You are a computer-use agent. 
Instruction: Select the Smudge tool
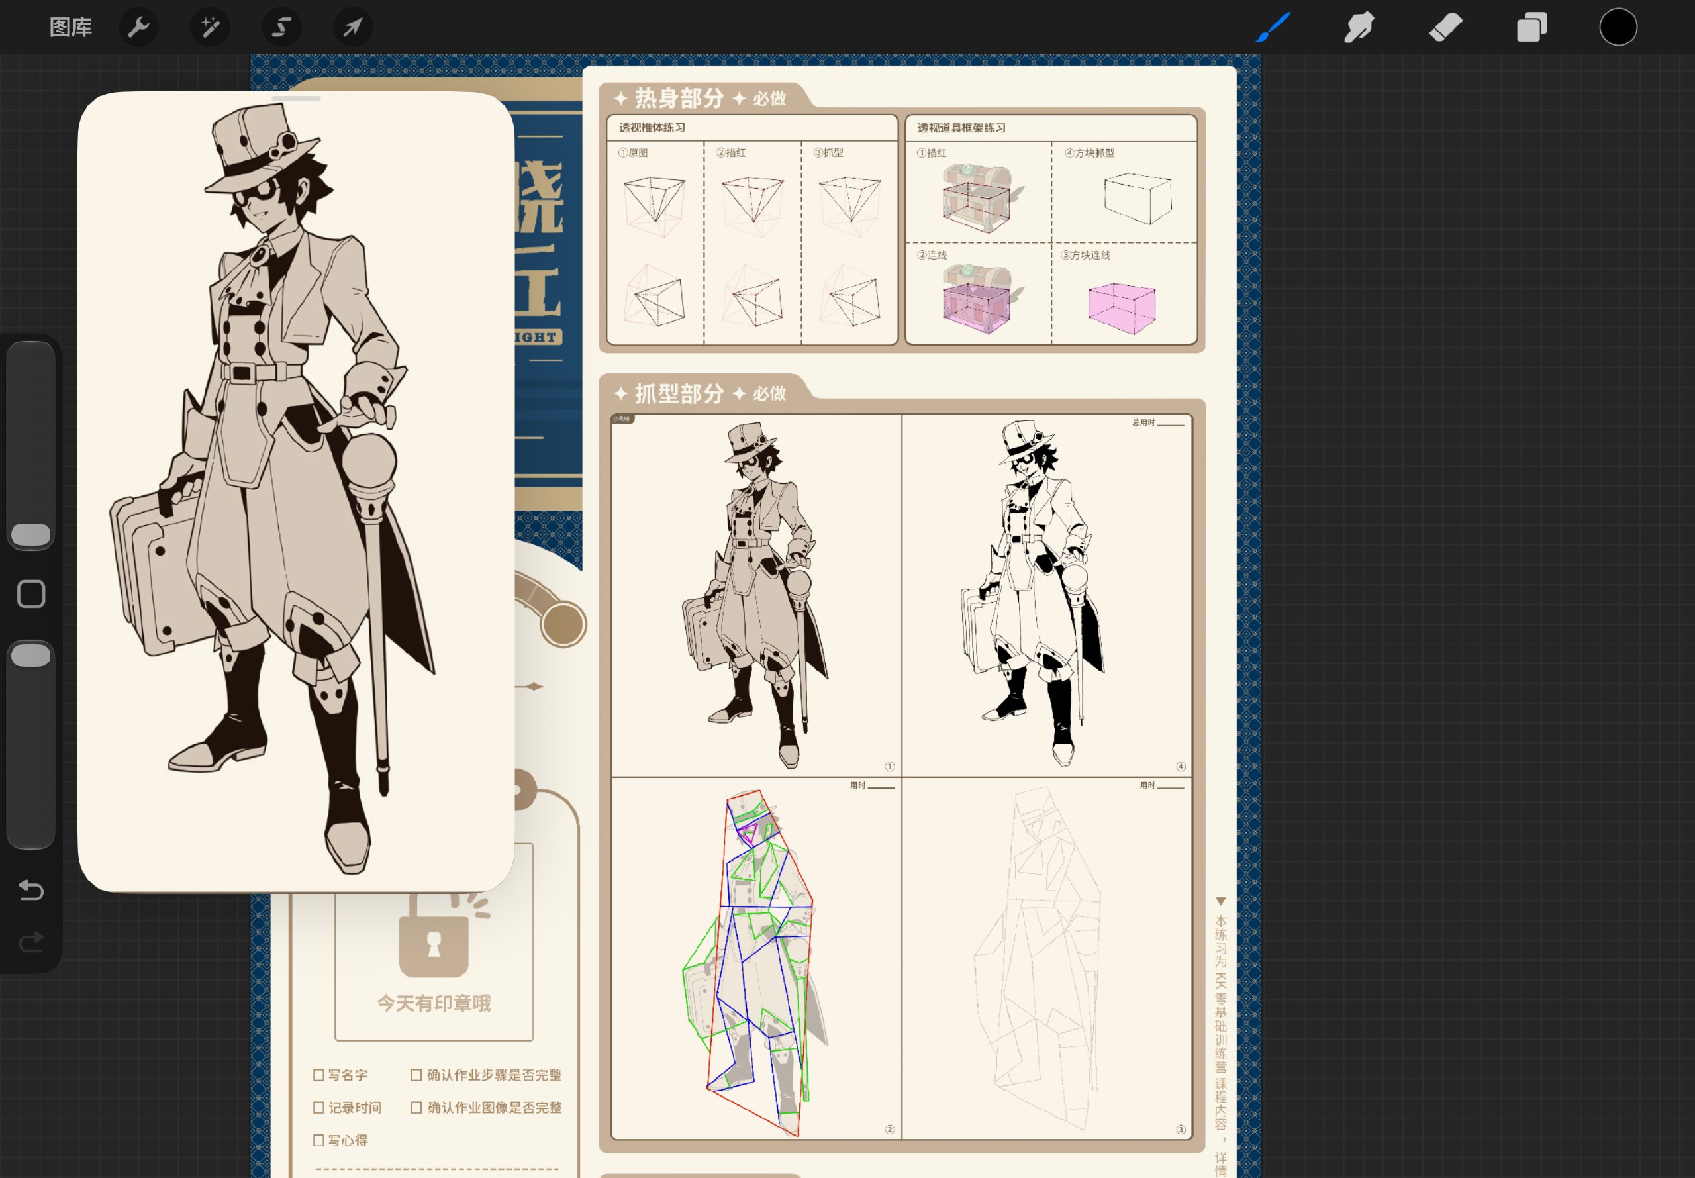[x=1359, y=27]
